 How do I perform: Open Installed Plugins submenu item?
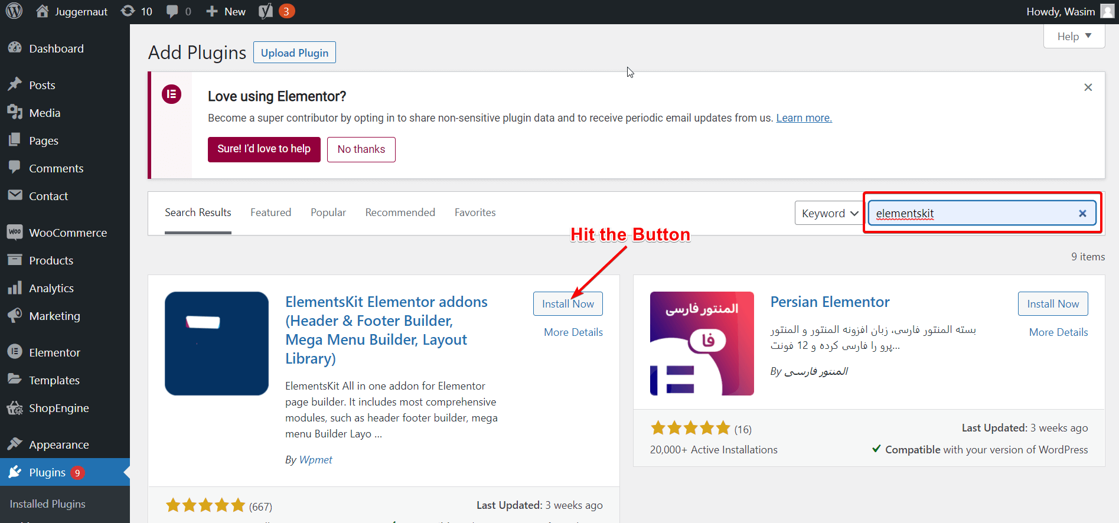click(47, 504)
